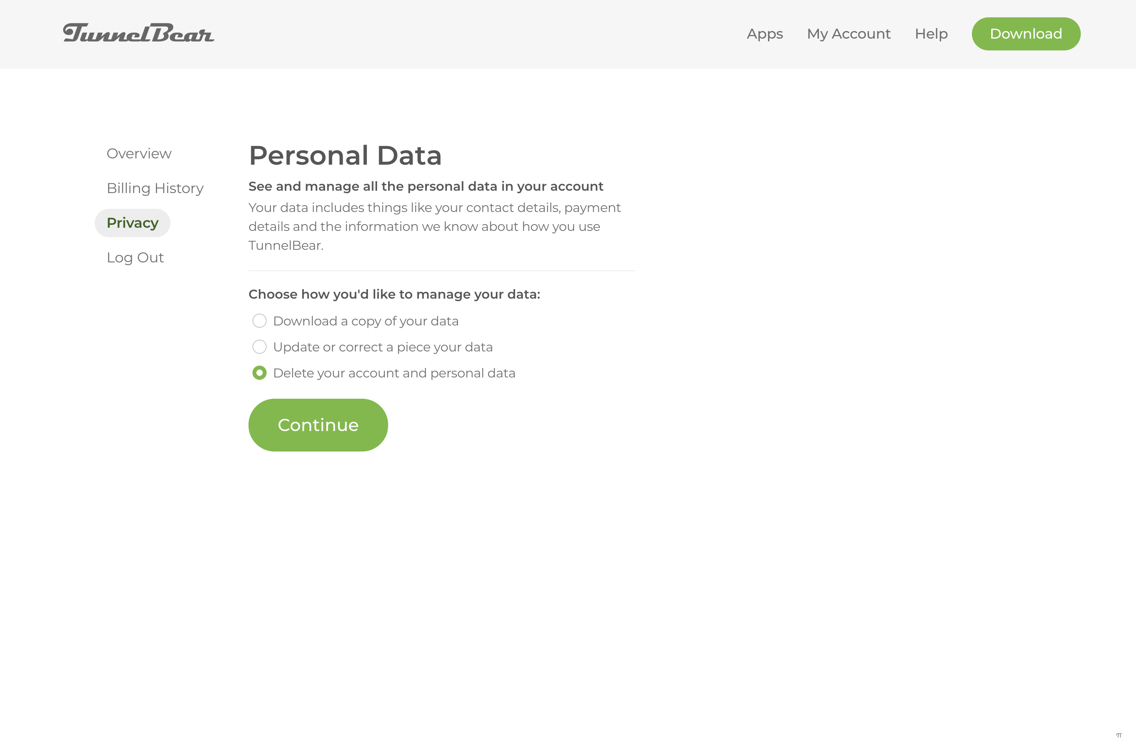Image resolution: width=1136 pixels, height=747 pixels.
Task: Open the Help page link
Action: point(931,34)
